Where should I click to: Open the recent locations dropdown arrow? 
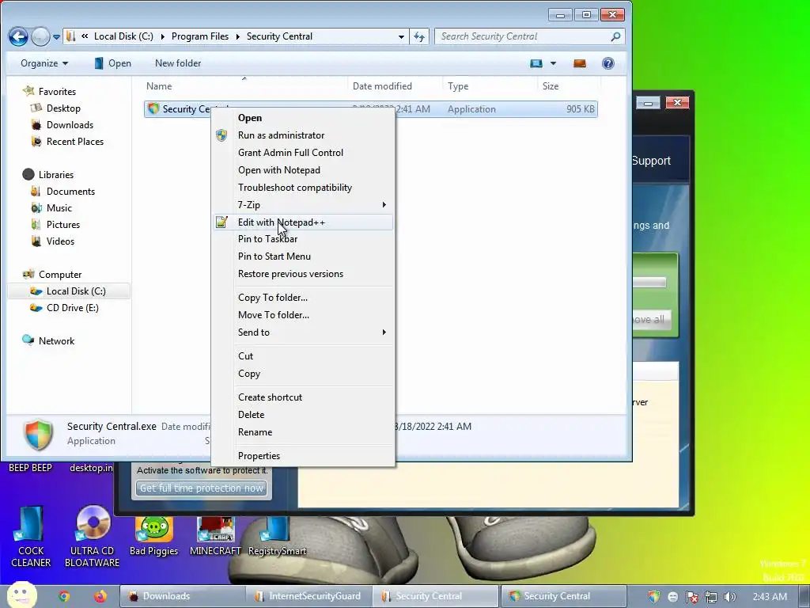(x=56, y=37)
